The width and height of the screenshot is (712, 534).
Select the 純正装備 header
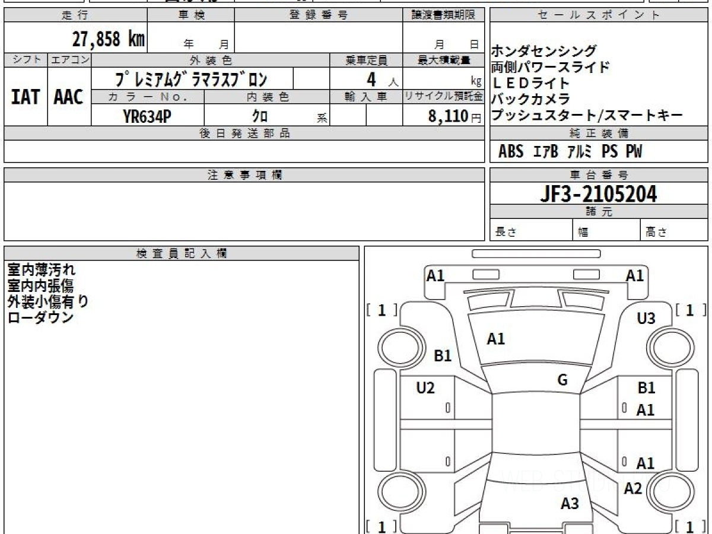coord(599,133)
